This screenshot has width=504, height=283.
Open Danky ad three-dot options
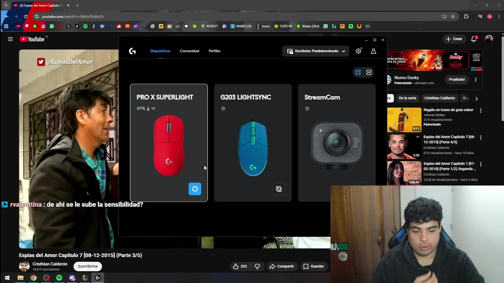[476, 79]
